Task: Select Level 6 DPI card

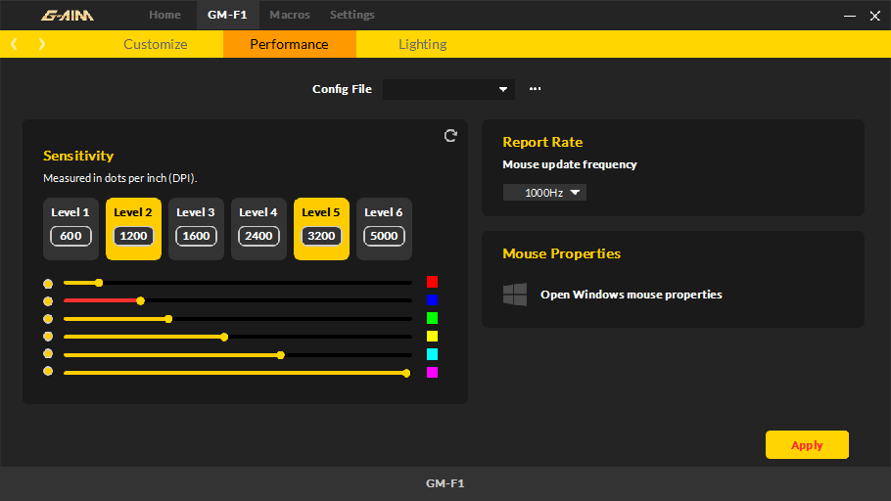Action: (x=384, y=229)
